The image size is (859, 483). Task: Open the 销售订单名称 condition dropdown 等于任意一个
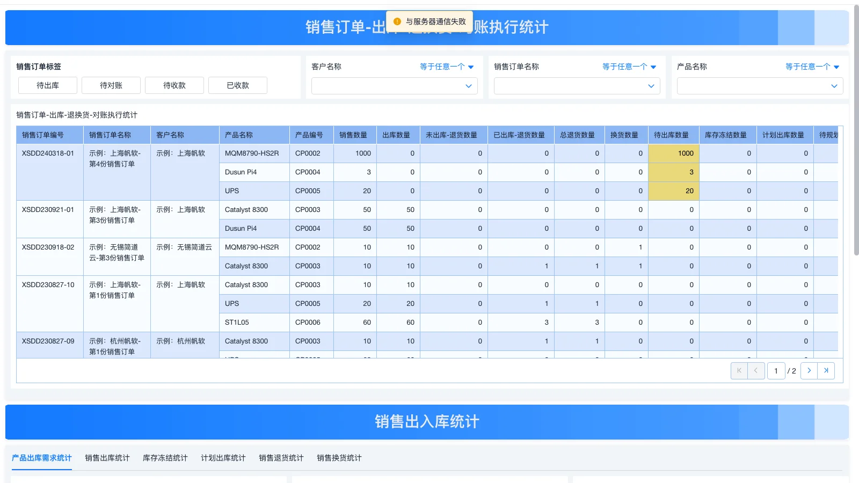(x=629, y=67)
